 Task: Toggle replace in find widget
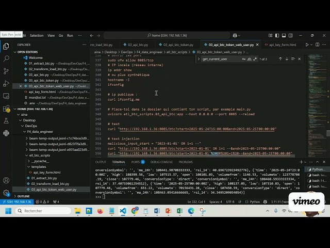[199, 59]
